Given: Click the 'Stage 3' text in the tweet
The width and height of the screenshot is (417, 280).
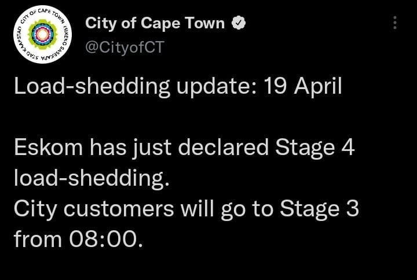Looking at the screenshot, I should (x=319, y=209).
